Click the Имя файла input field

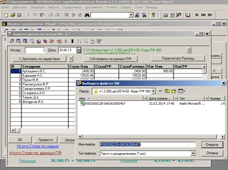(148, 145)
